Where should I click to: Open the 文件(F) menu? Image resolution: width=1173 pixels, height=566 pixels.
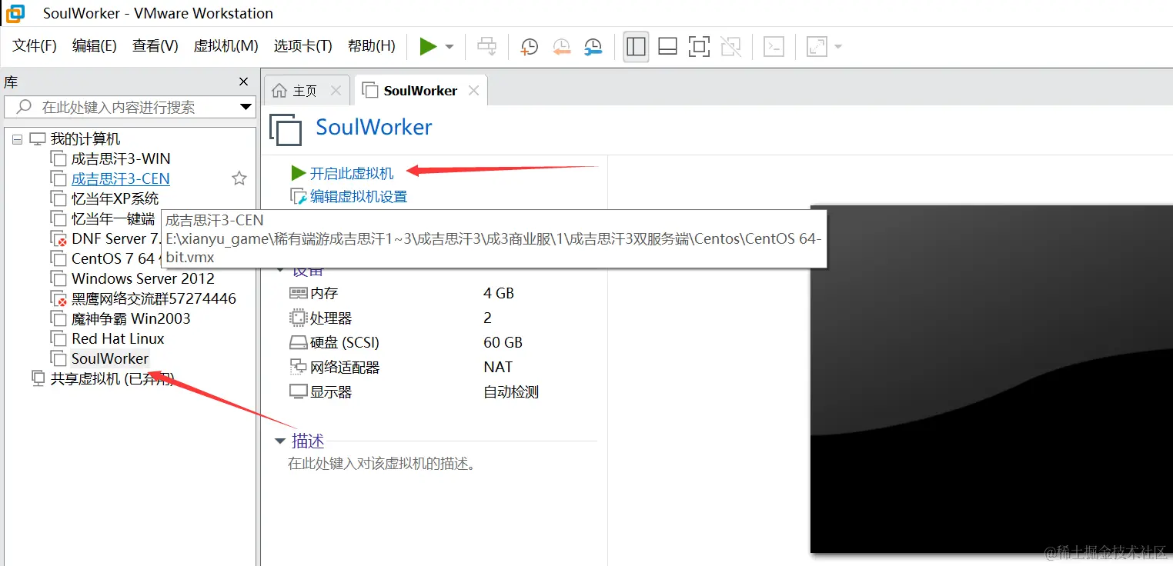35,46
